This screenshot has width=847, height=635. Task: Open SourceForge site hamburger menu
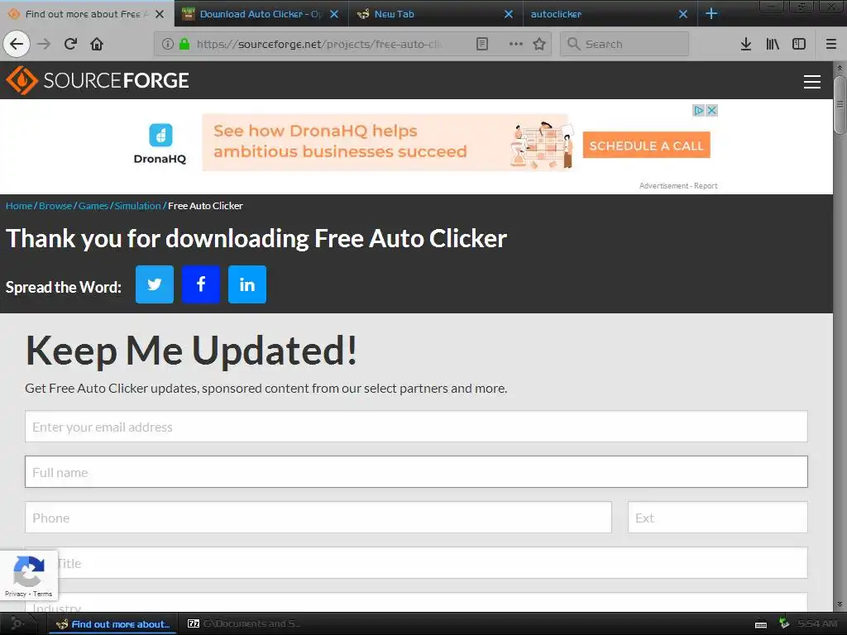pos(812,82)
